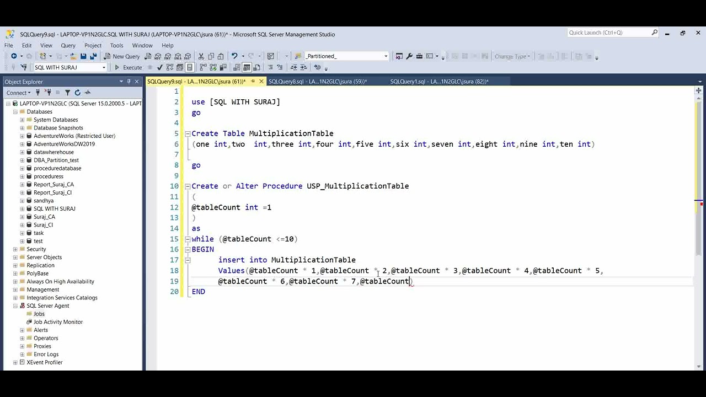Switch to the SQLQuery1.sql tab

[439, 82]
